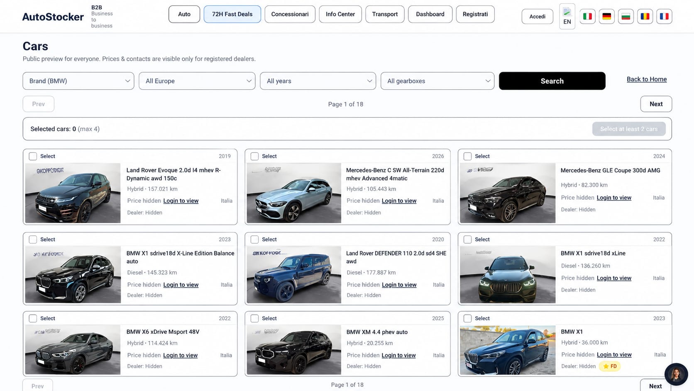
Task: Click the black Search button
Action: tap(552, 81)
